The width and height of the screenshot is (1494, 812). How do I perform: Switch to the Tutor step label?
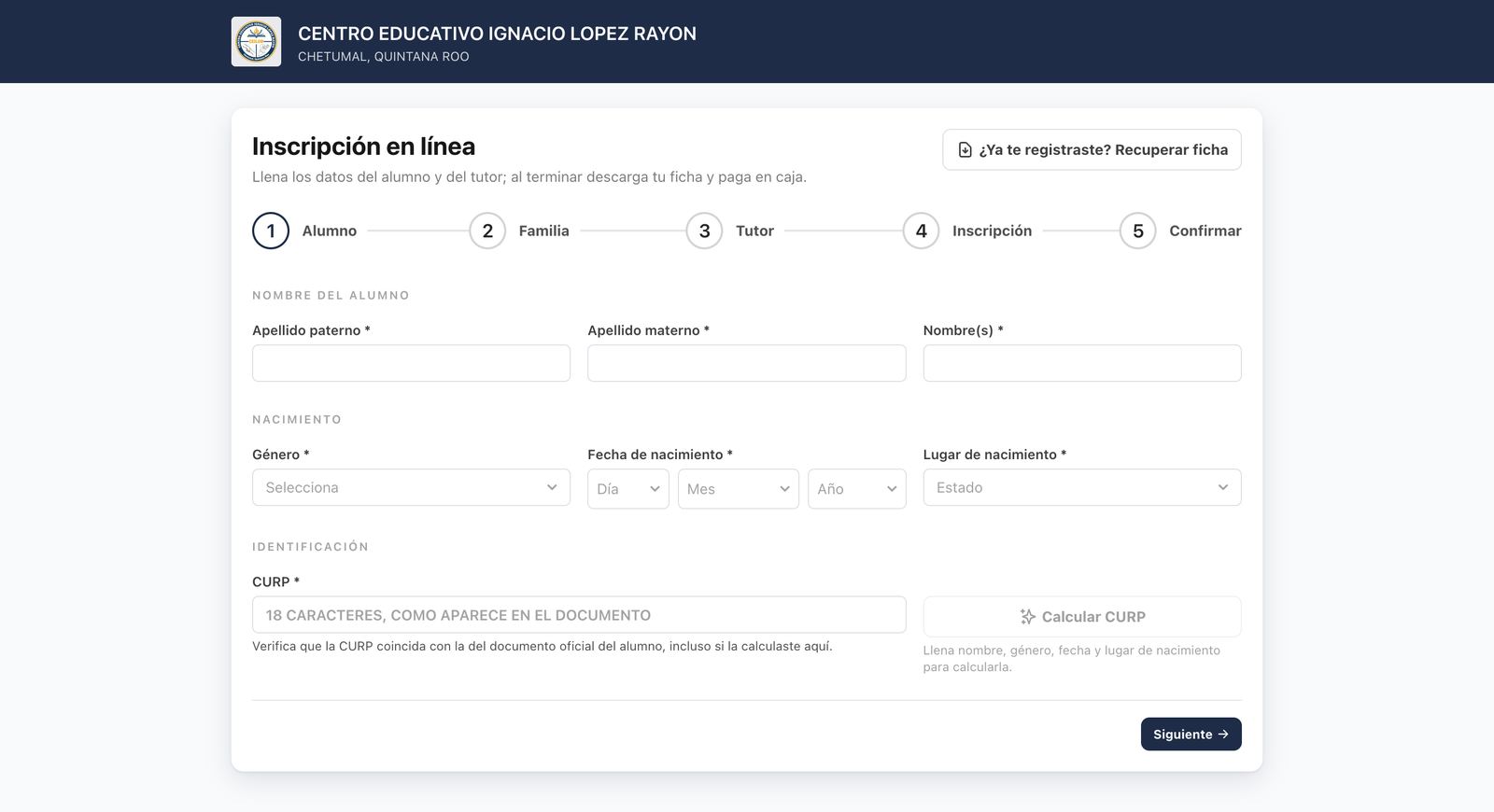coord(754,231)
